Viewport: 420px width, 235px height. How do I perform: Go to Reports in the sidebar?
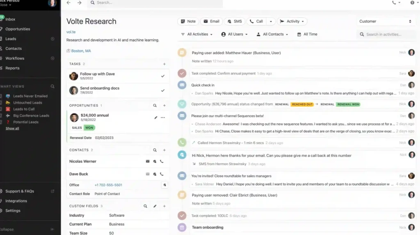click(x=12, y=68)
